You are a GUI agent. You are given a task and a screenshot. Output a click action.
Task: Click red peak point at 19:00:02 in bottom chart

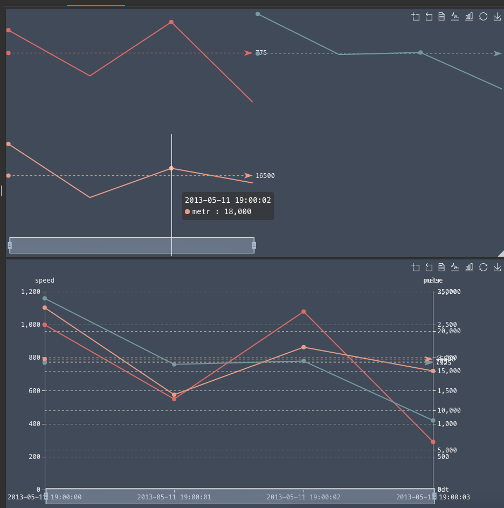[x=303, y=312]
